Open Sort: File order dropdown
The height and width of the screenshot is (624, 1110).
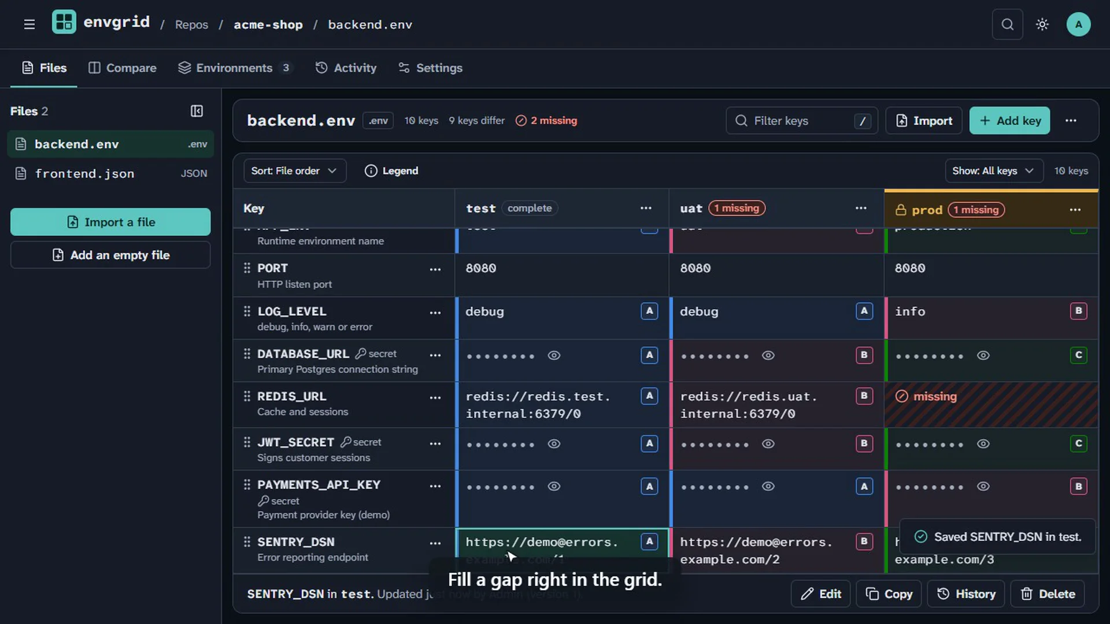click(294, 171)
